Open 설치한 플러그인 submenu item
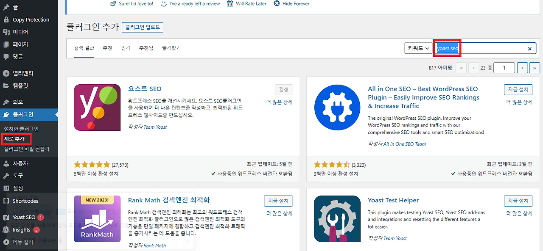The height and width of the screenshot is (251, 543). (21, 129)
